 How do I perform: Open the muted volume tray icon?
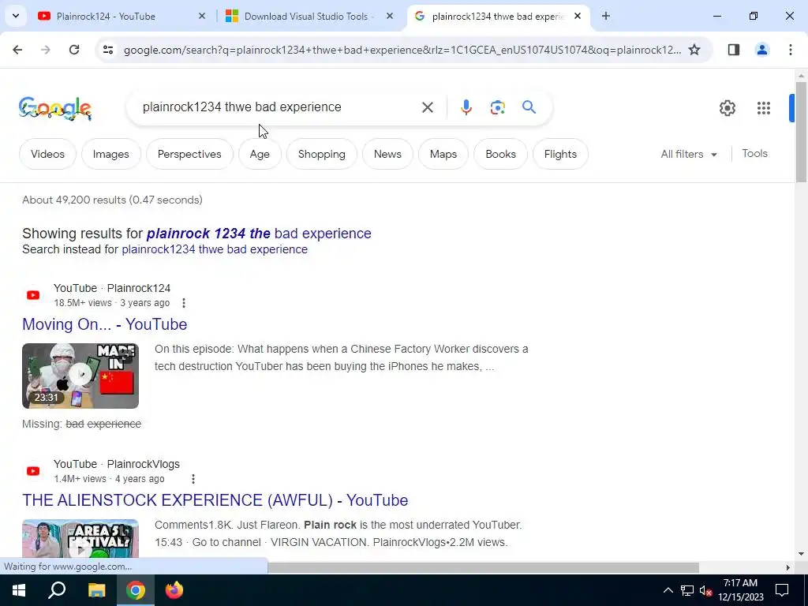(x=706, y=590)
